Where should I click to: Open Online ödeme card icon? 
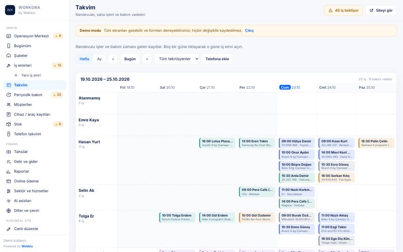tap(8, 181)
